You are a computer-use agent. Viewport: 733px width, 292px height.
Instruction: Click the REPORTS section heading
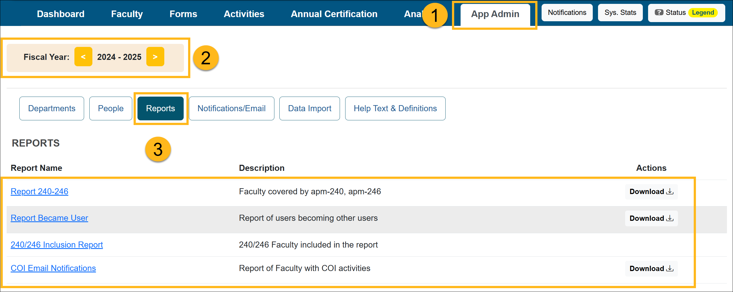(x=36, y=143)
